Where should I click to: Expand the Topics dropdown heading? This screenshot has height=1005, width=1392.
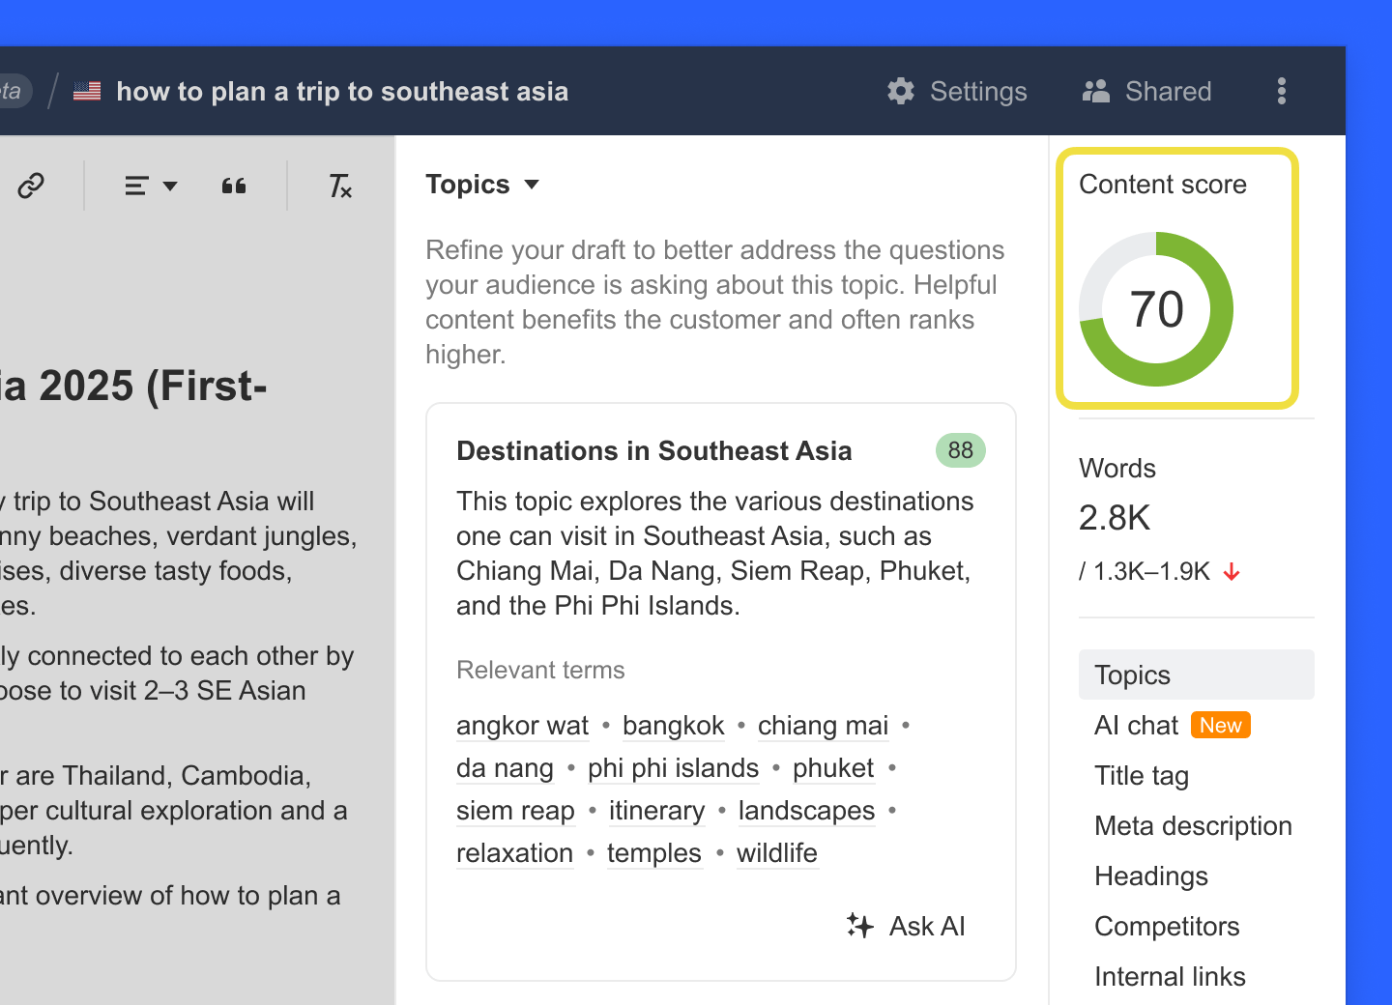click(x=482, y=185)
